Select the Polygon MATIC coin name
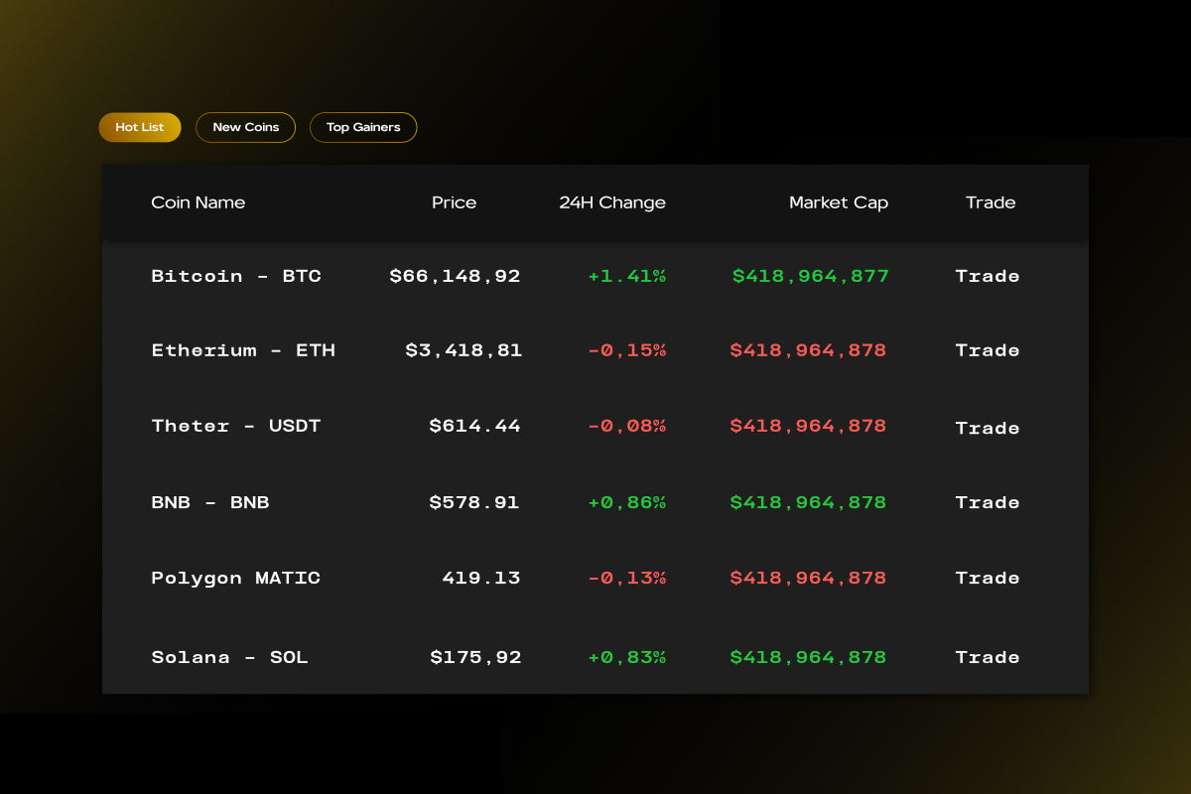This screenshot has width=1191, height=794. point(235,578)
